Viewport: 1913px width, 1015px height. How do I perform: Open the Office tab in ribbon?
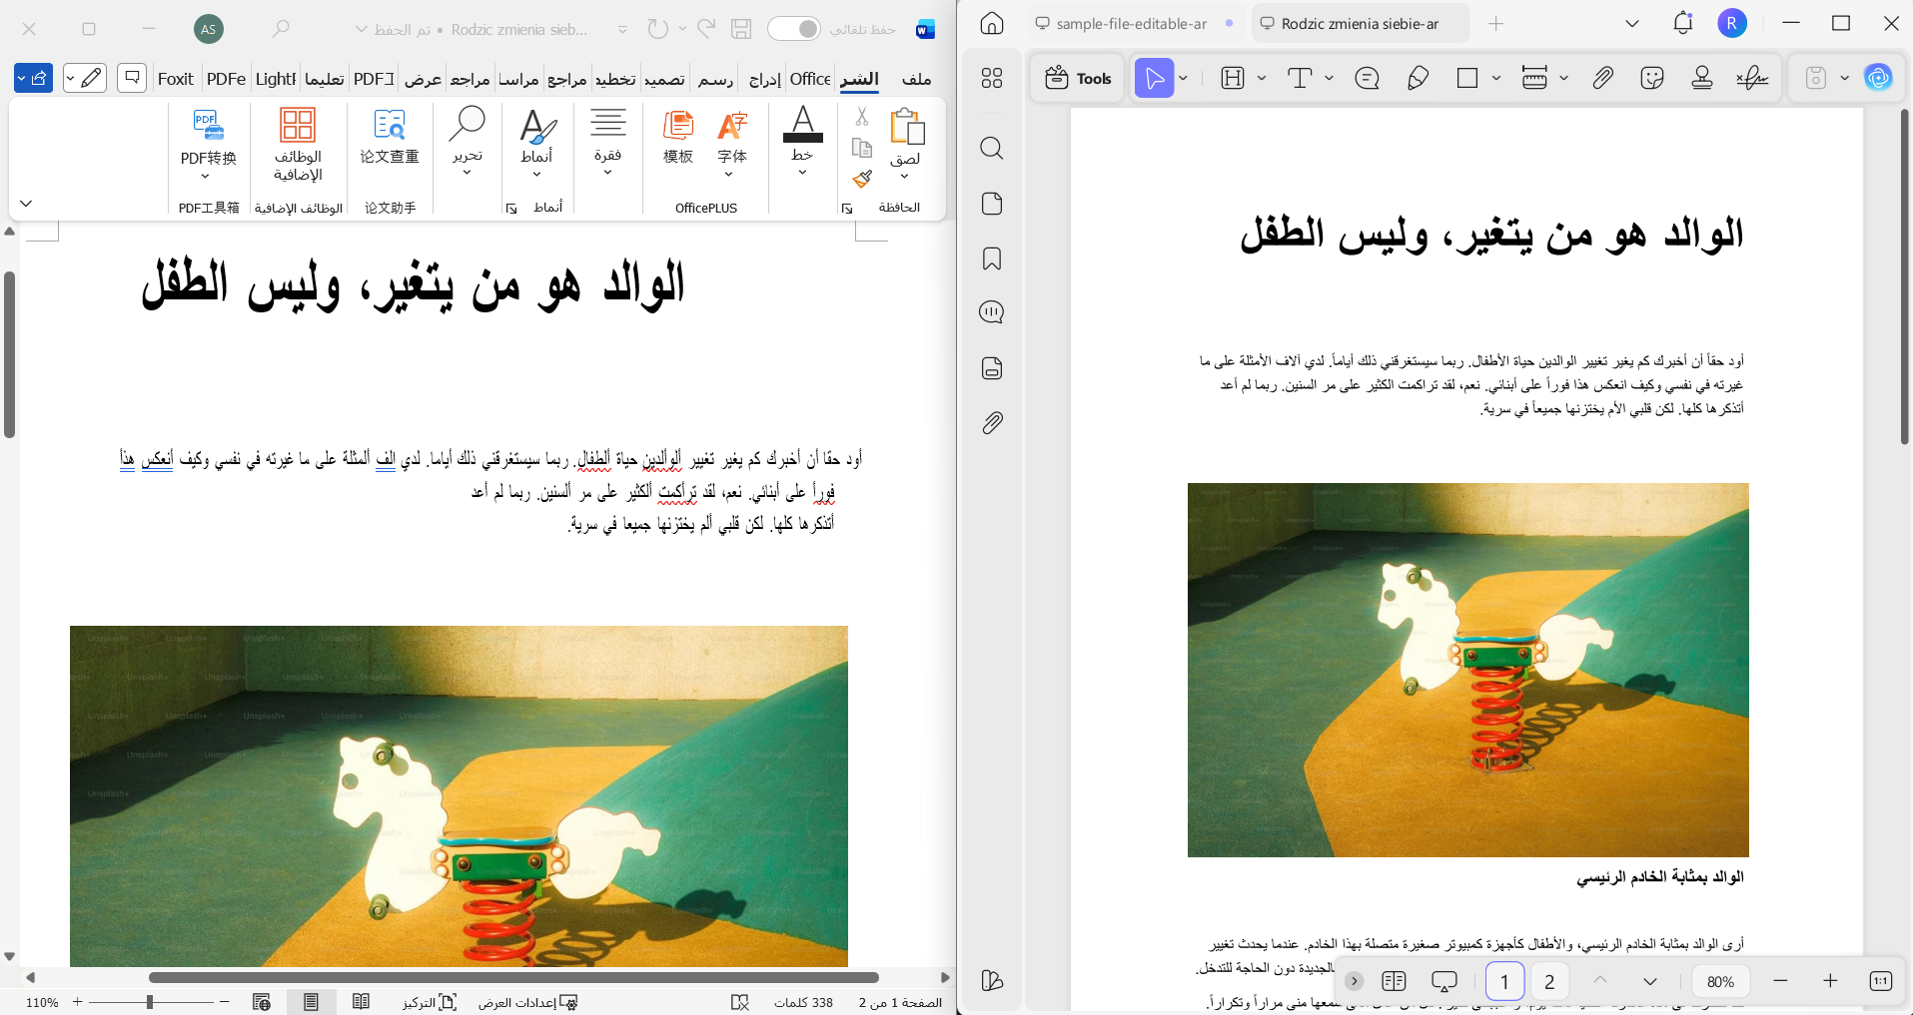click(x=810, y=79)
